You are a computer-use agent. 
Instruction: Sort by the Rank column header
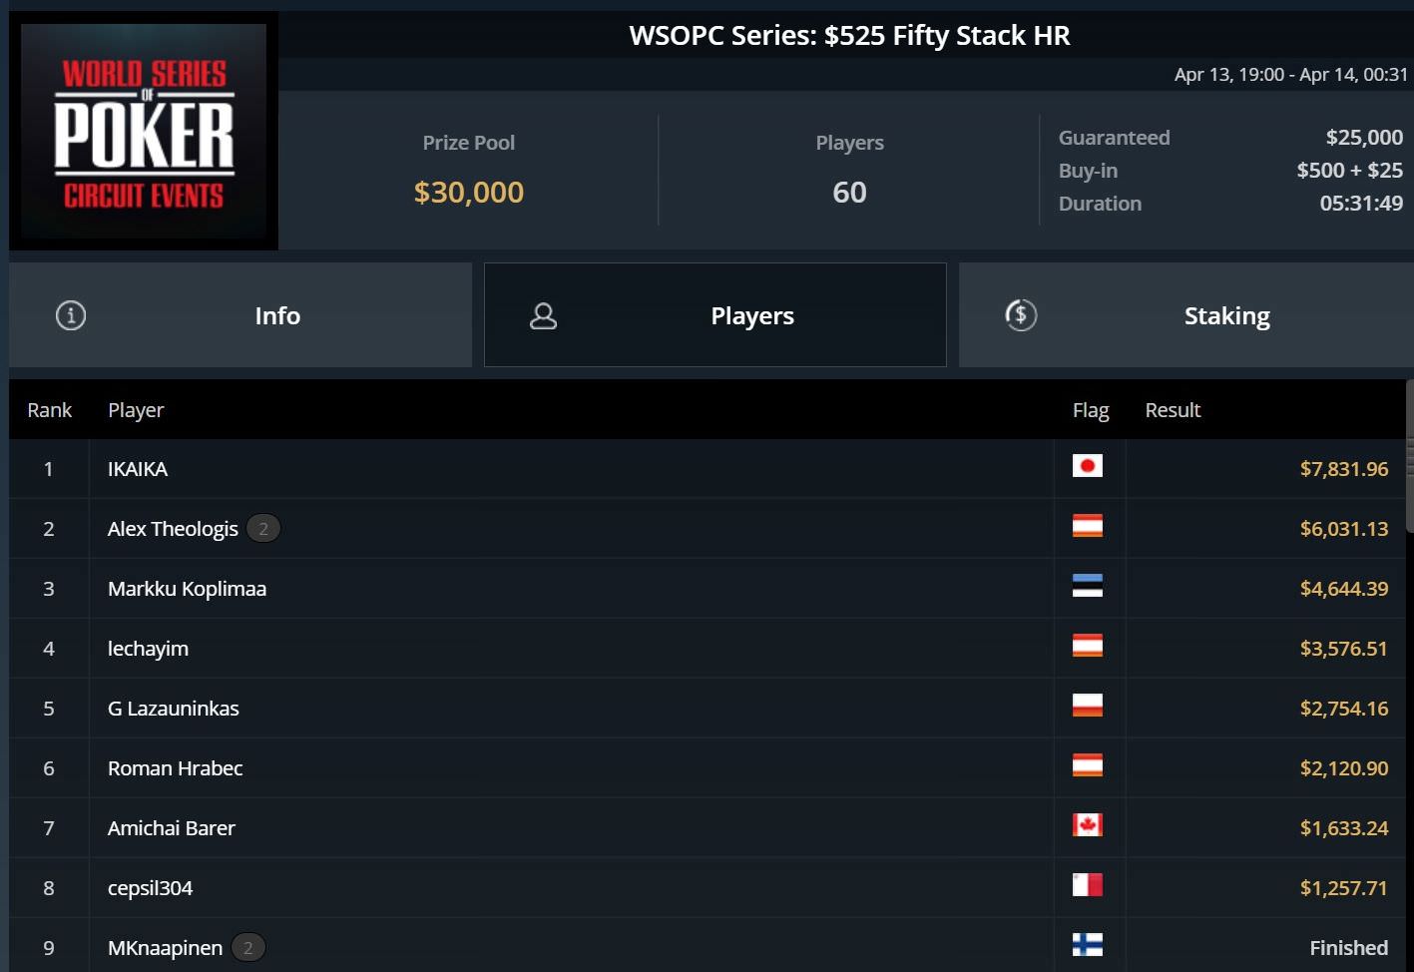pyautogui.click(x=50, y=410)
